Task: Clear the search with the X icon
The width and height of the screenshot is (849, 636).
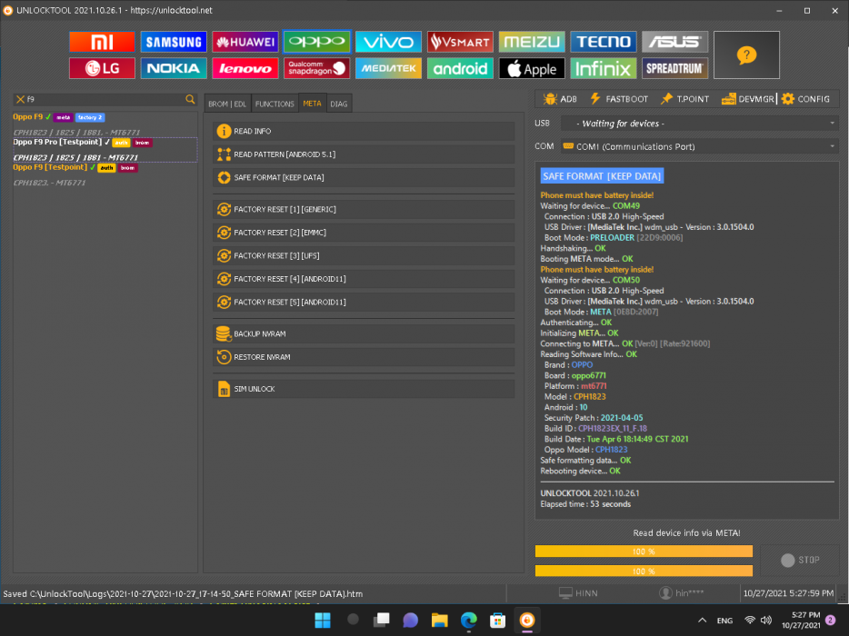Action: click(20, 99)
